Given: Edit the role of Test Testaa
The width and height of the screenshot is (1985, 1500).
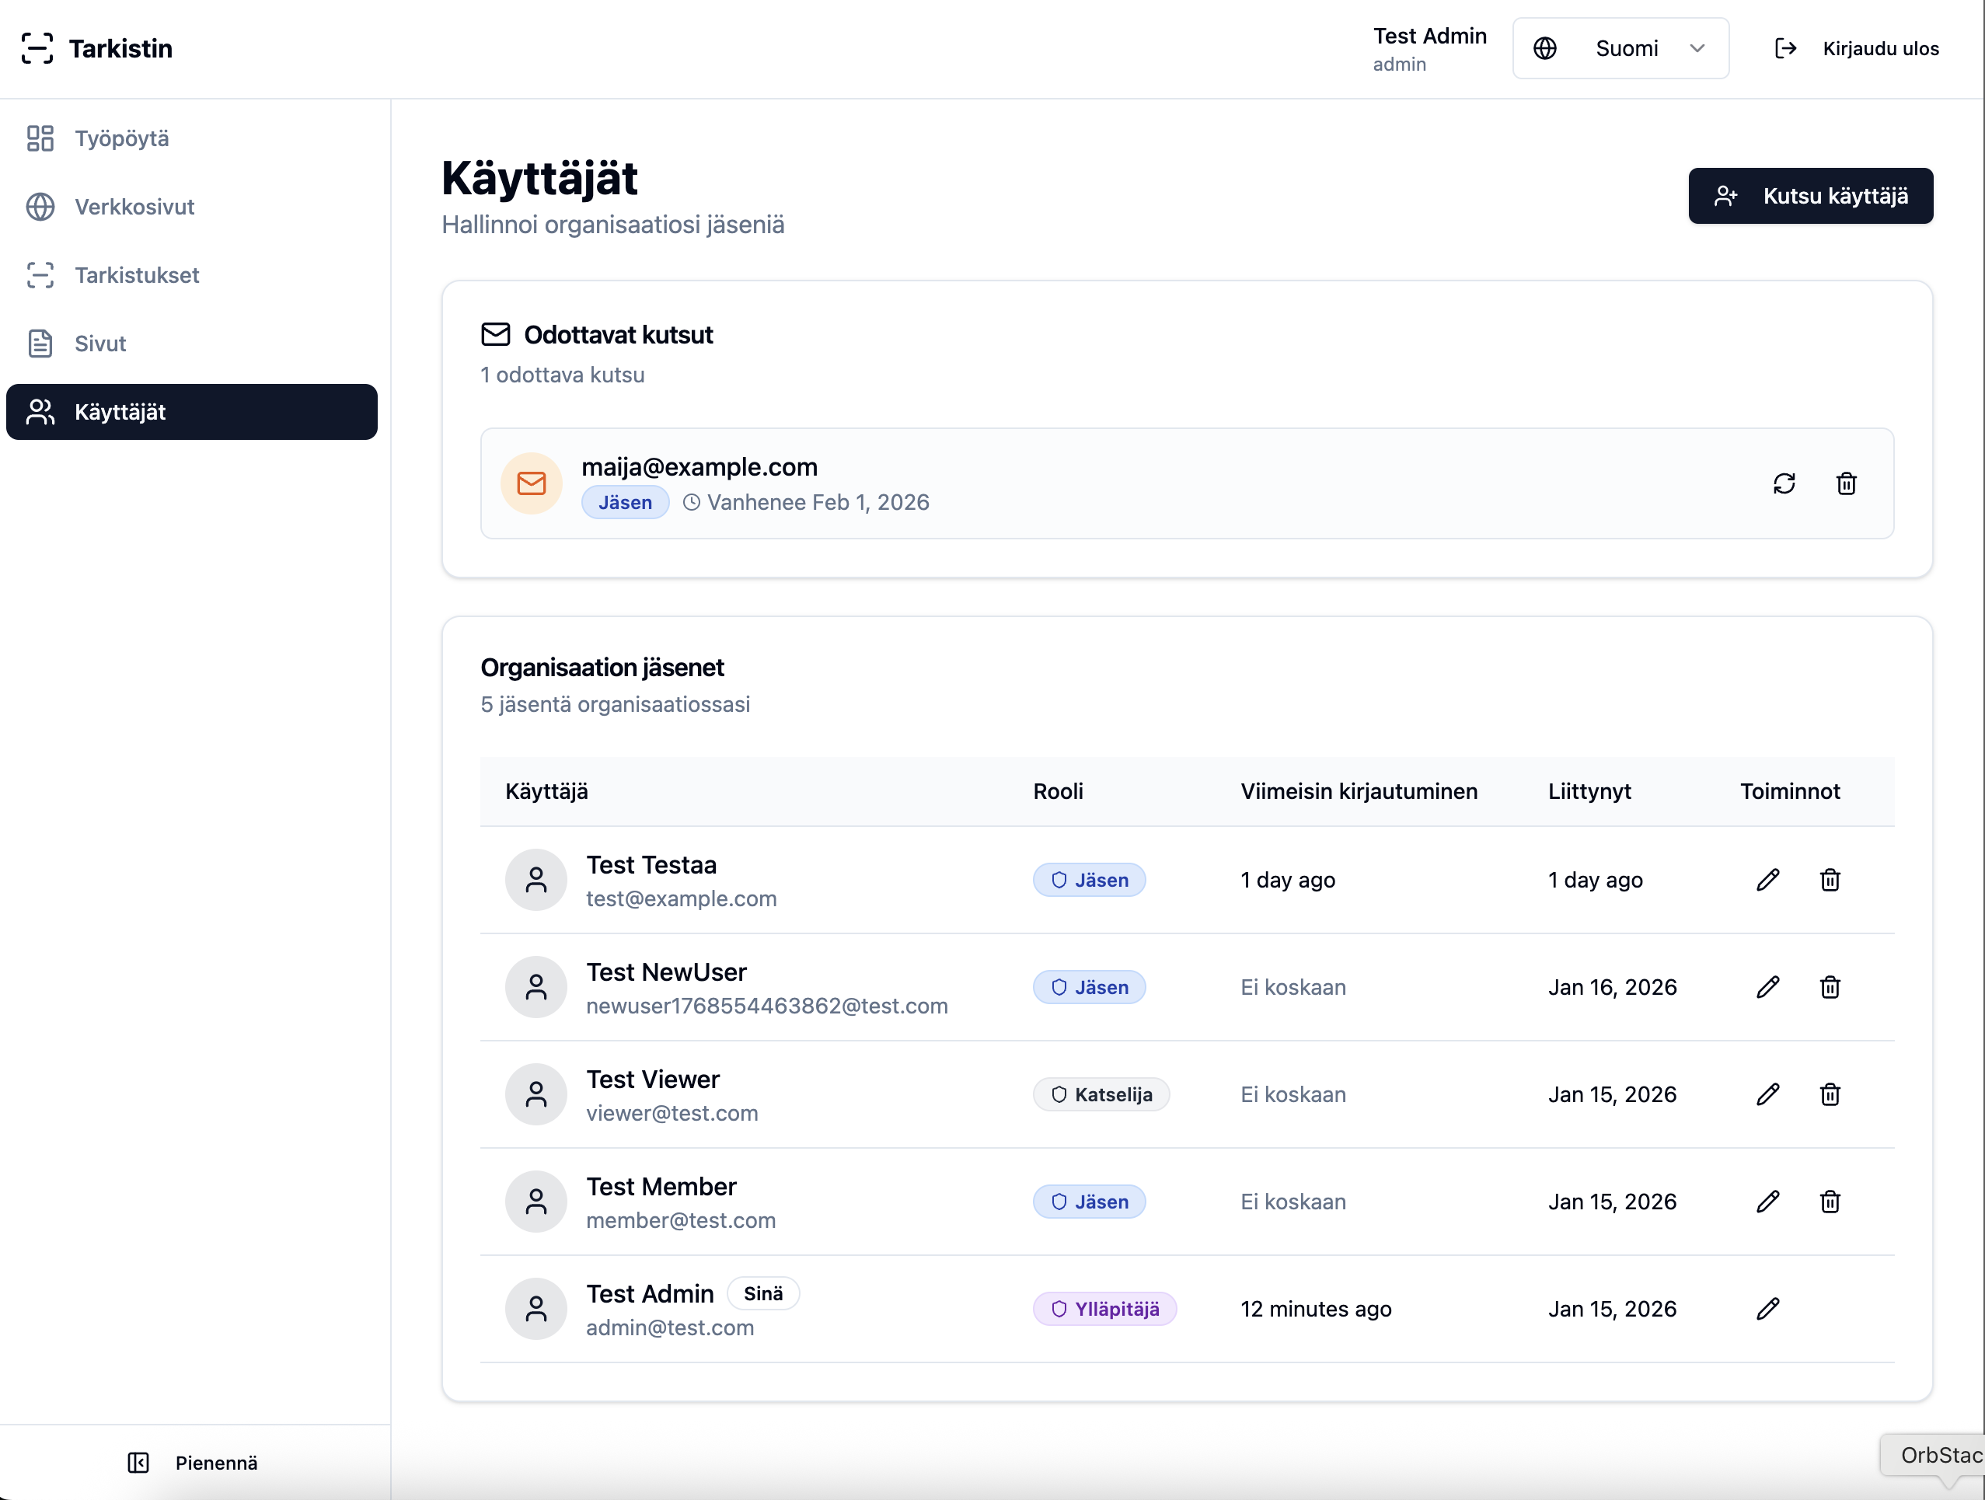Looking at the screenshot, I should pyautogui.click(x=1768, y=880).
